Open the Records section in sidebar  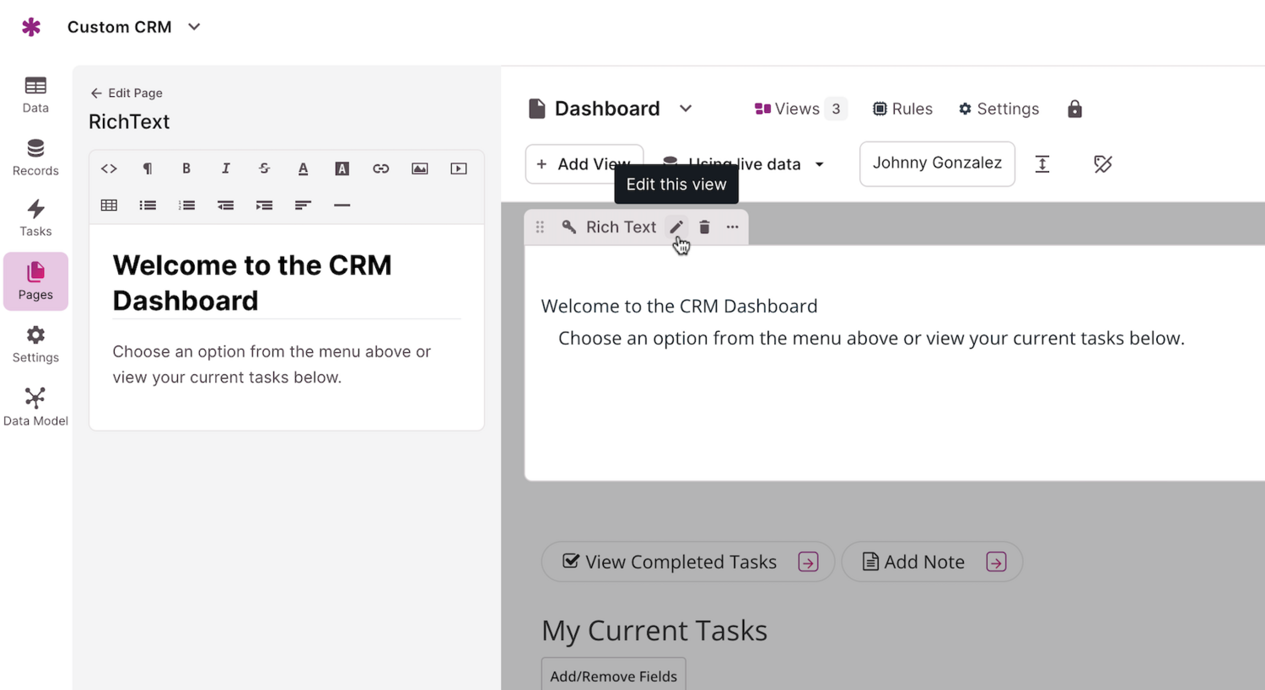tap(35, 157)
